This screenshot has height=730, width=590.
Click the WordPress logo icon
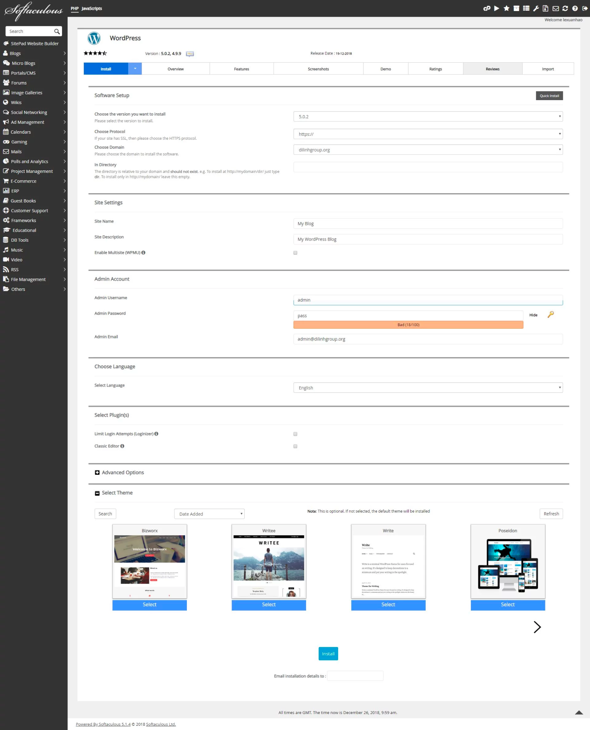click(x=94, y=38)
